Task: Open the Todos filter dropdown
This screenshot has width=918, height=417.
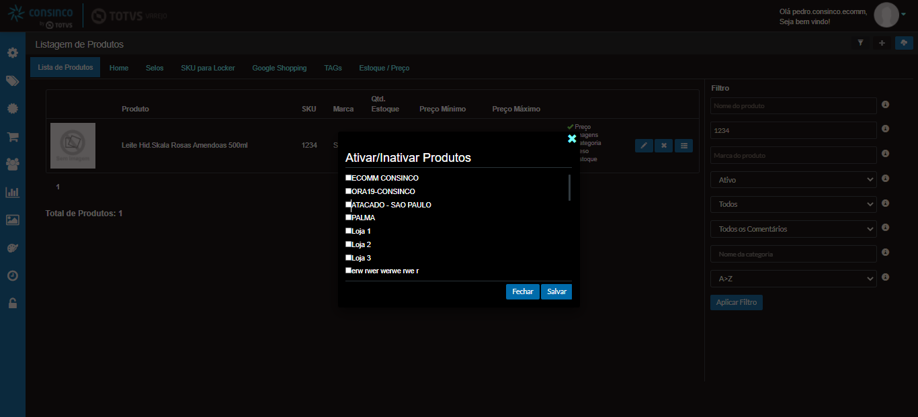Action: 793,204
